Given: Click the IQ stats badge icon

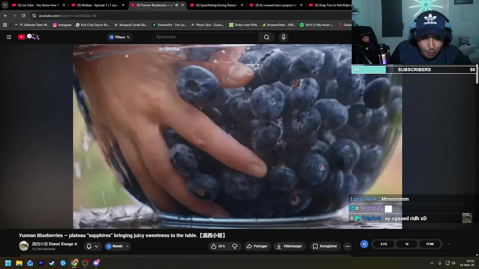Looking at the screenshot, I should [364, 244].
